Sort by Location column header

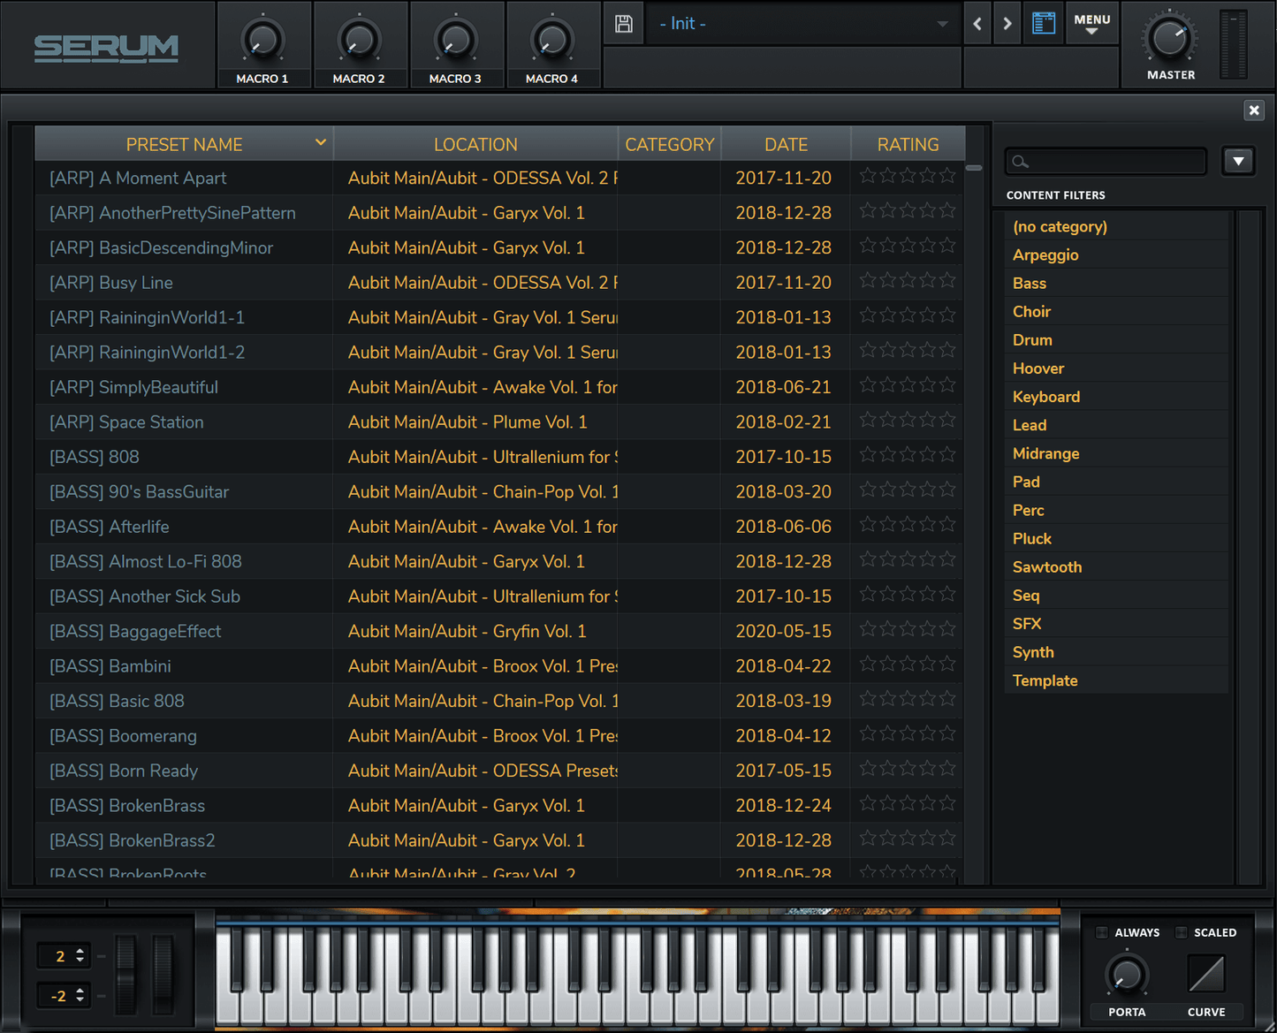tap(475, 144)
